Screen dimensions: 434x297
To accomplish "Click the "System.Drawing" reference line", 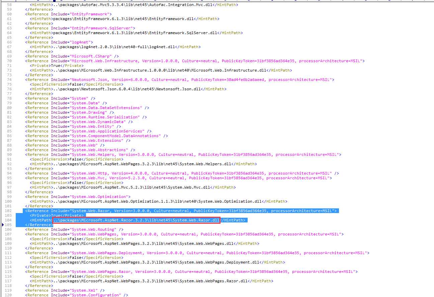I will [70, 112].
